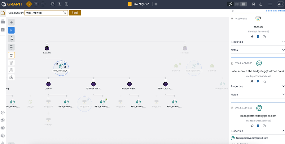Select the Investigation graph tab

pos(139,4)
